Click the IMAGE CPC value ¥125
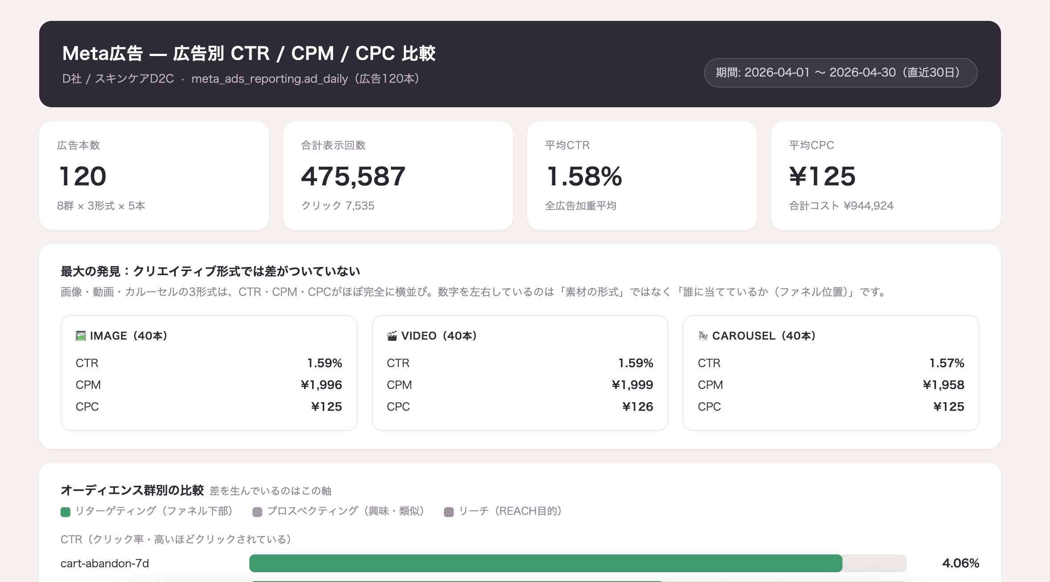The width and height of the screenshot is (1050, 582). [x=326, y=407]
